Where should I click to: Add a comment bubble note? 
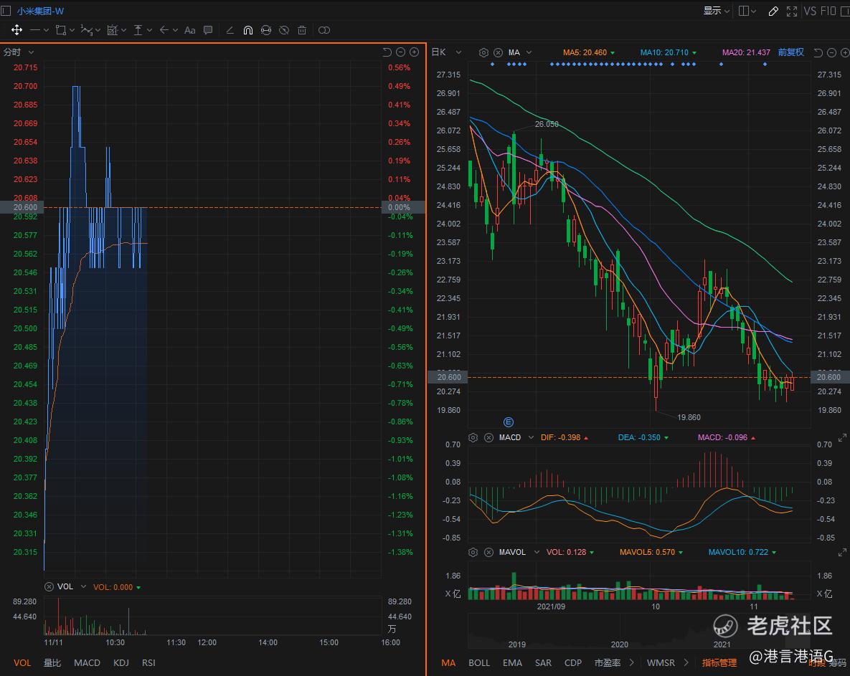[208, 30]
